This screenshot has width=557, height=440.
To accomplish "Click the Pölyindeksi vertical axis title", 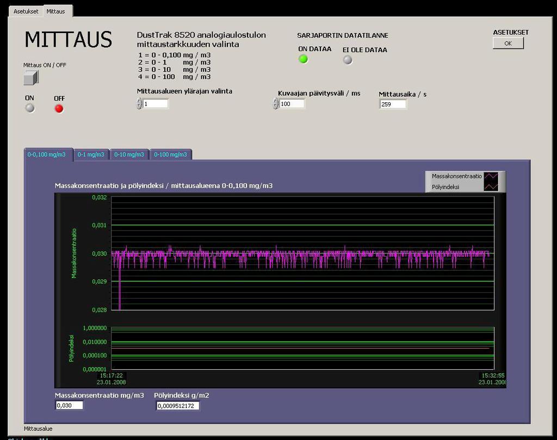I will coord(71,348).
